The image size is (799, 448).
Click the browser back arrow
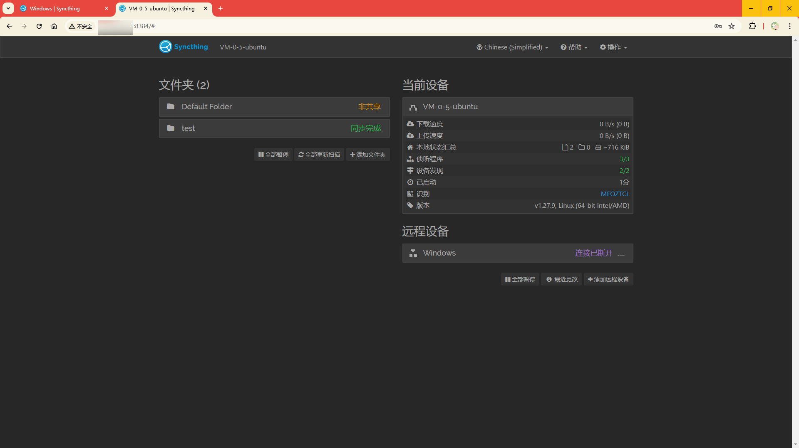pyautogui.click(x=9, y=26)
